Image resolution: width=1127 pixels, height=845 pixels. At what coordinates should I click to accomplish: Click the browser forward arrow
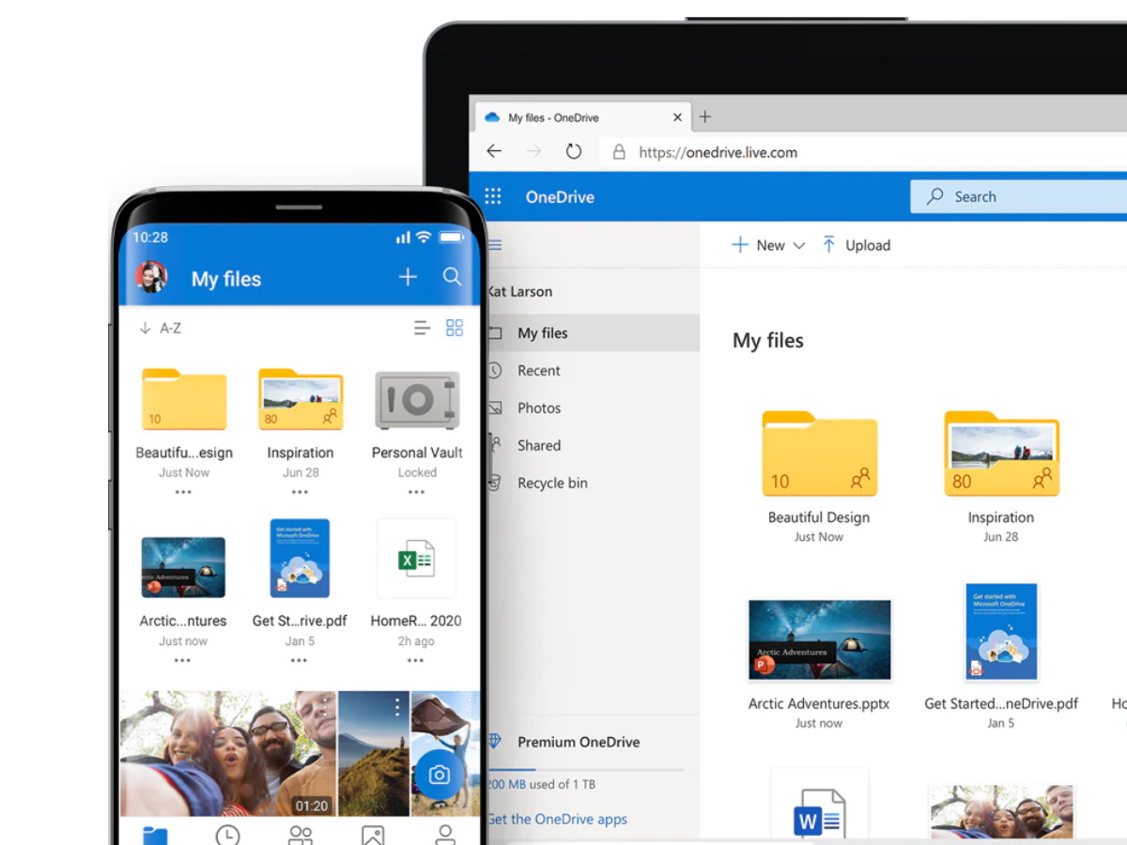click(x=533, y=151)
